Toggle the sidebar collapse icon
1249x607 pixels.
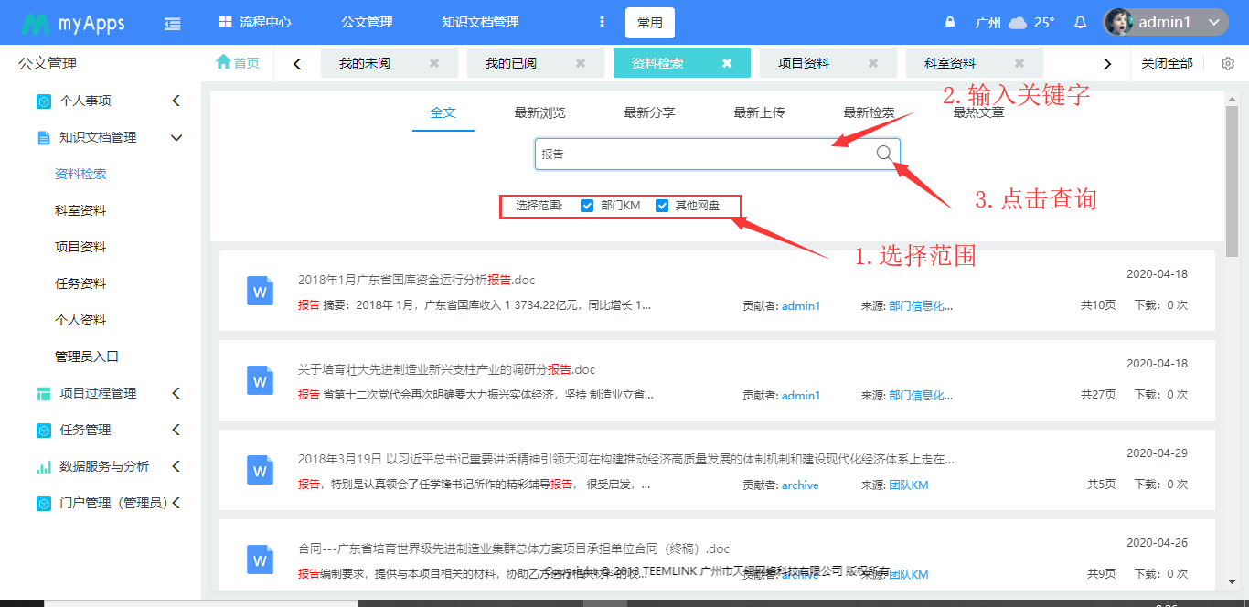pos(172,24)
